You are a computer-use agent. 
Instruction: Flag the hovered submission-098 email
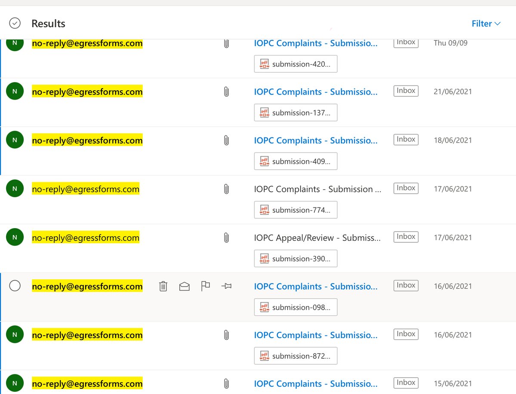click(206, 286)
